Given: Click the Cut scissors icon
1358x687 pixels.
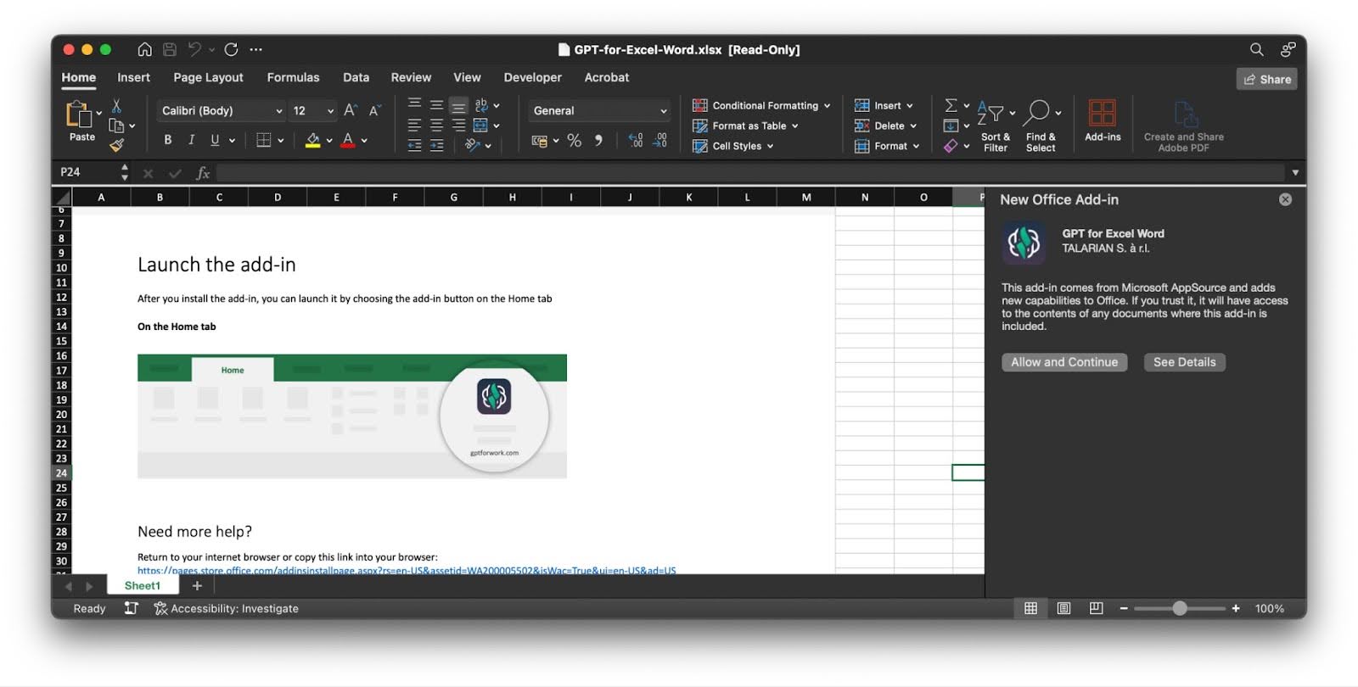Looking at the screenshot, I should click(x=117, y=106).
